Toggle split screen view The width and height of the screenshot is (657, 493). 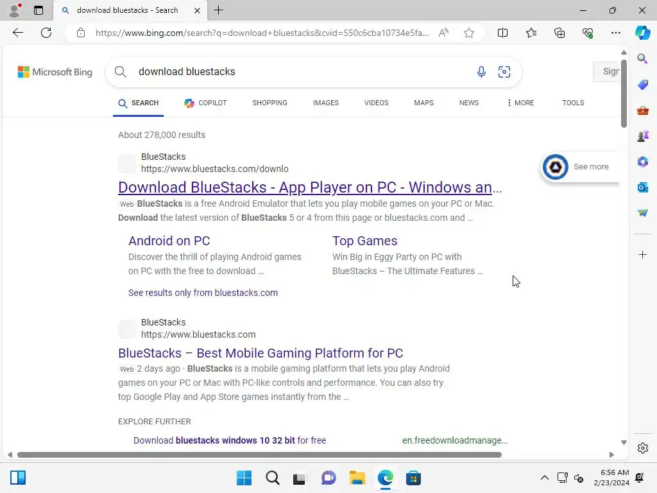point(502,33)
